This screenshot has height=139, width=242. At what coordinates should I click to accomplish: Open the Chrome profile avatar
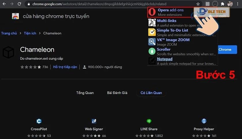[x=230, y=4]
